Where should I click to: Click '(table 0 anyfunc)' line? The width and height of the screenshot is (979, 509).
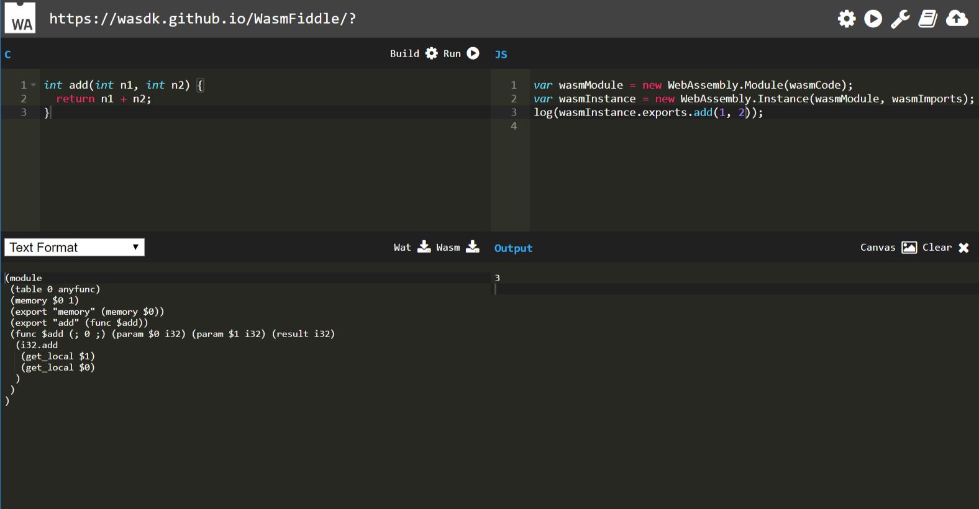tap(55, 289)
